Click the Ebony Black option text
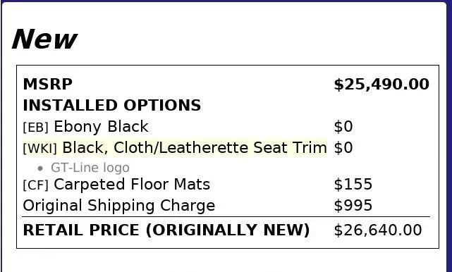Screen dimensions: 452x272 (101, 127)
